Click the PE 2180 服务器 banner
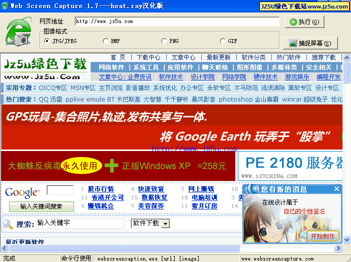The width and height of the screenshot is (351, 262). click(290, 166)
